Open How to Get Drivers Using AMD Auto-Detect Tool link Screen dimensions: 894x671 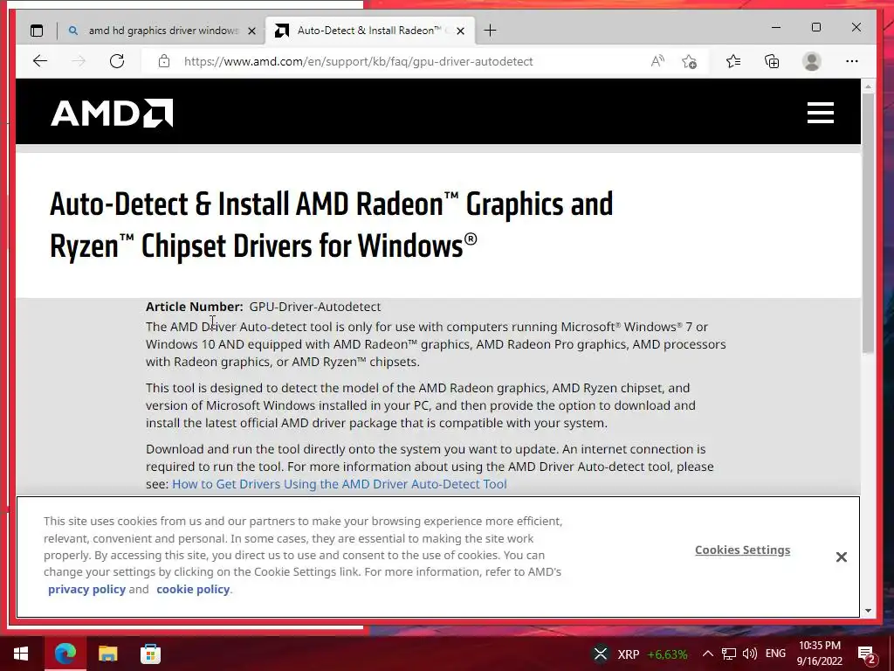(340, 484)
